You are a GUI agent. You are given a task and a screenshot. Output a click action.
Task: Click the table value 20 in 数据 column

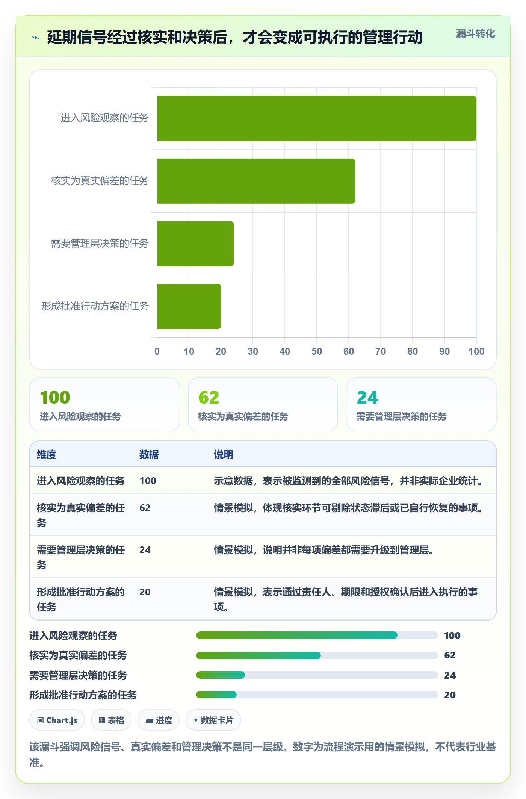tap(145, 592)
